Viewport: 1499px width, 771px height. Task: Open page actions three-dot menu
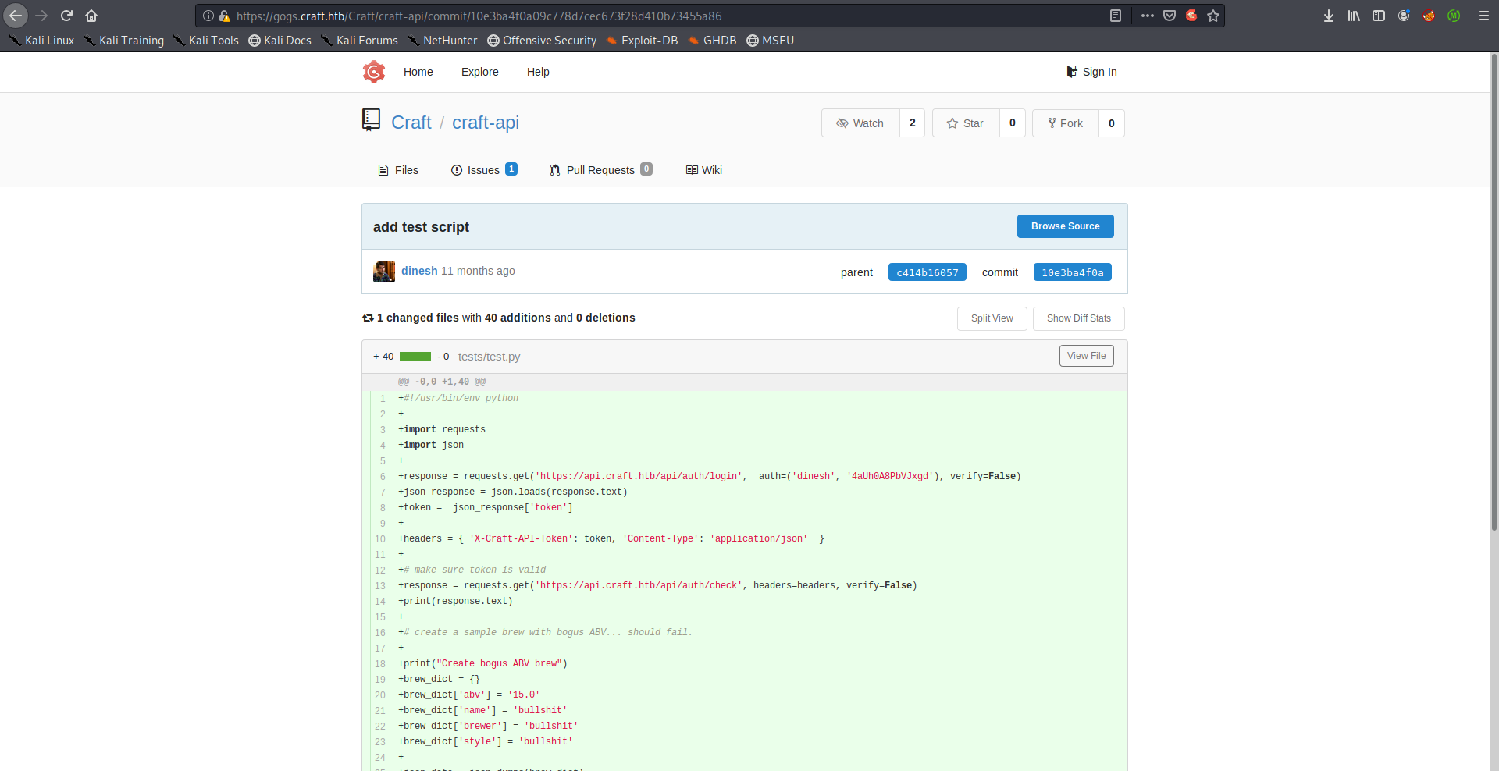coord(1147,16)
